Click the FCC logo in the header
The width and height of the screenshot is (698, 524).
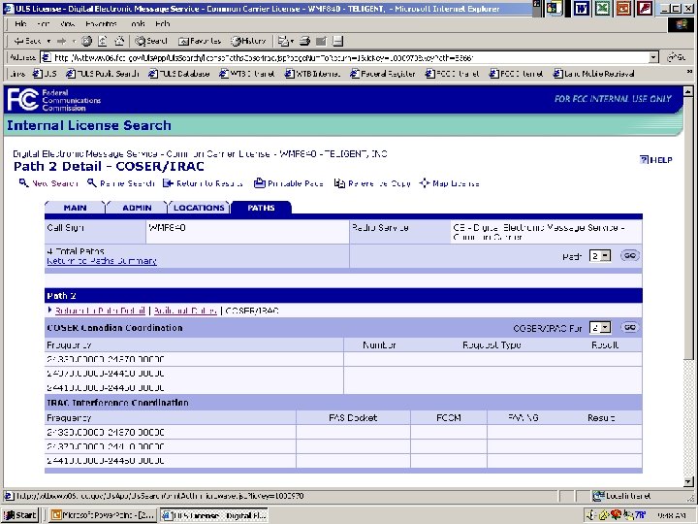tap(22, 99)
